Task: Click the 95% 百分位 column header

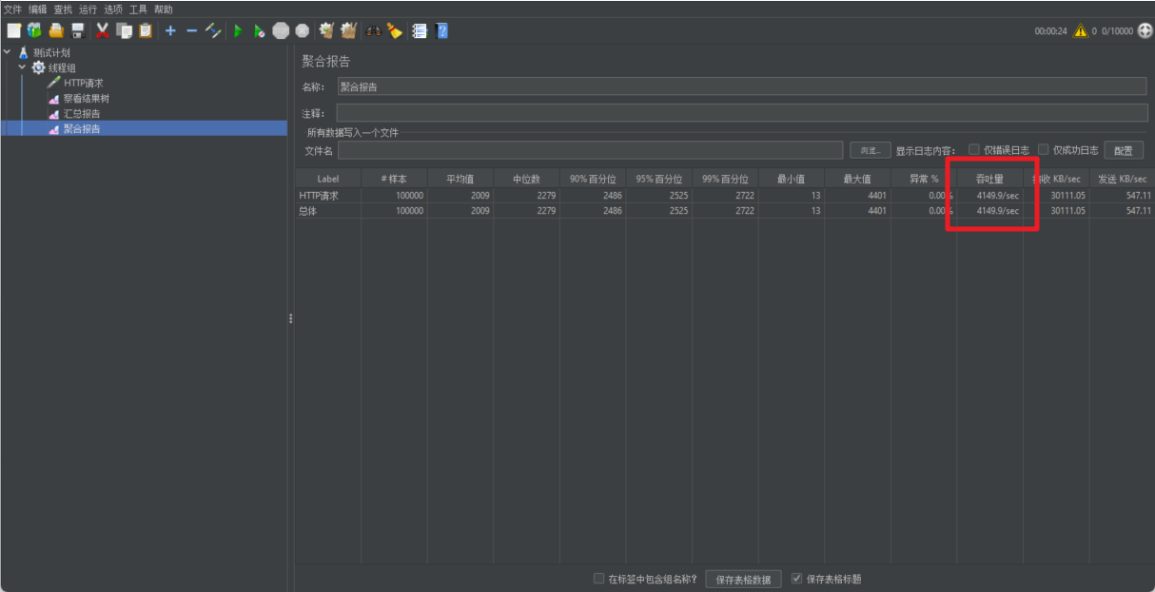Action: pos(659,179)
